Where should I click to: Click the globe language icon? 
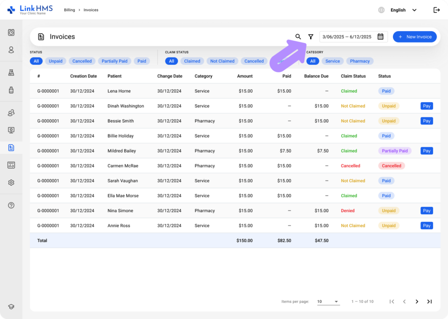(381, 10)
